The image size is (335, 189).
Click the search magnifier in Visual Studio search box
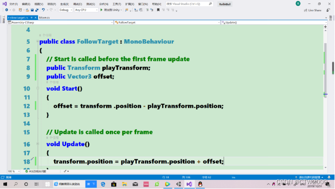[210, 4]
